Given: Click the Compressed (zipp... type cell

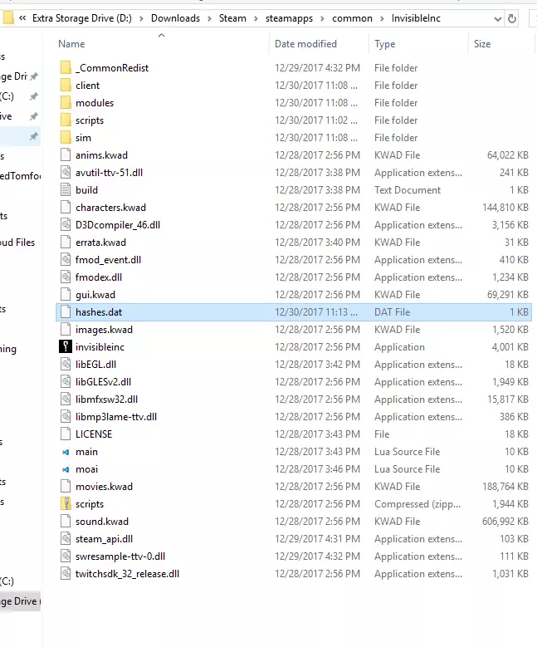Looking at the screenshot, I should click(417, 504).
